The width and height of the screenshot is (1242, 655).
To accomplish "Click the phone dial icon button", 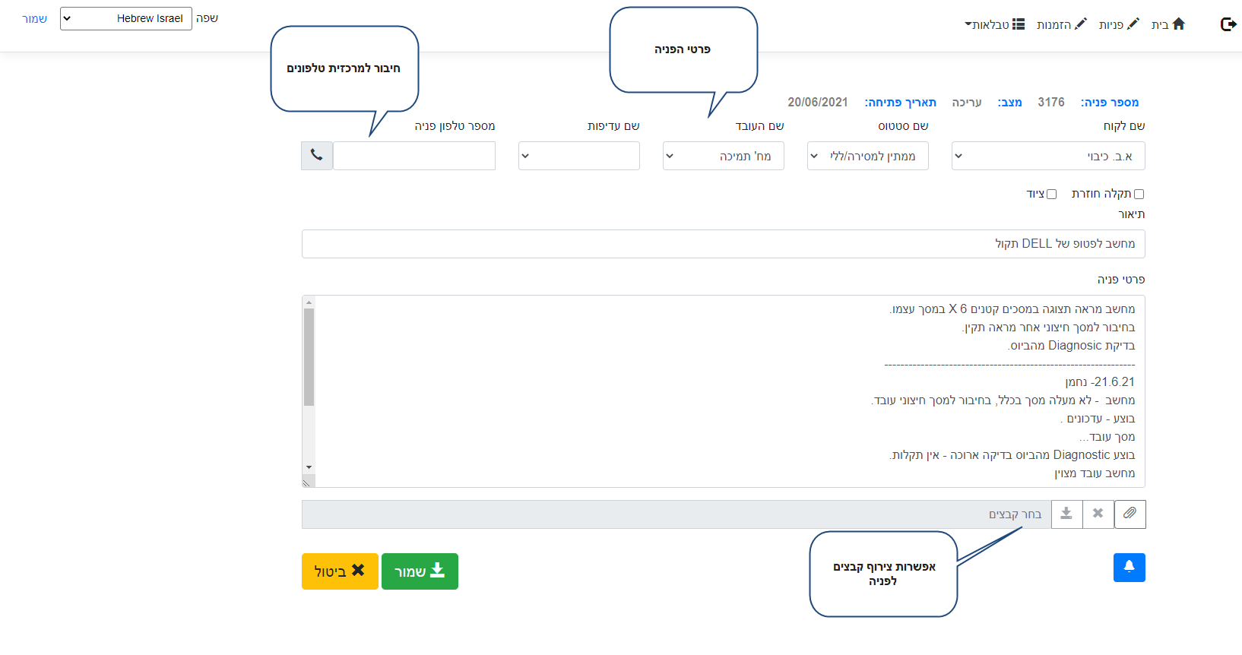I will (x=317, y=156).
